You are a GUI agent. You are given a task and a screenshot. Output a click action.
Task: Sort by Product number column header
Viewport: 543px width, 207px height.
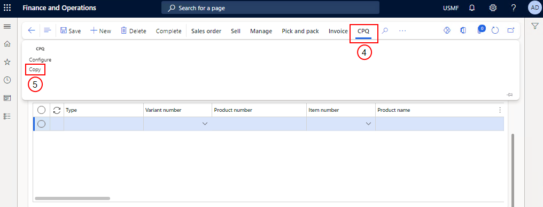[259, 110]
